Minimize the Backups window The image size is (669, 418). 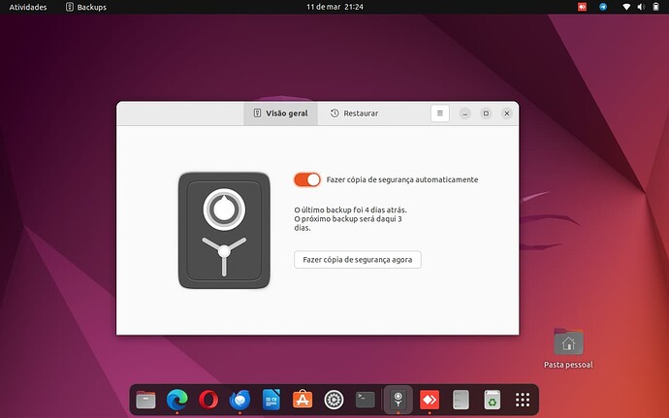[x=465, y=113]
